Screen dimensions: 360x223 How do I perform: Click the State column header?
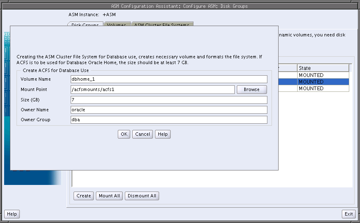point(323,68)
